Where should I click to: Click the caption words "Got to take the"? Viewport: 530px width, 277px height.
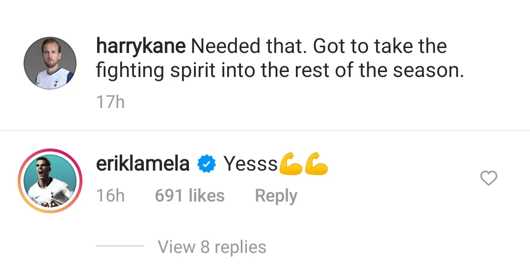pyautogui.click(x=380, y=47)
